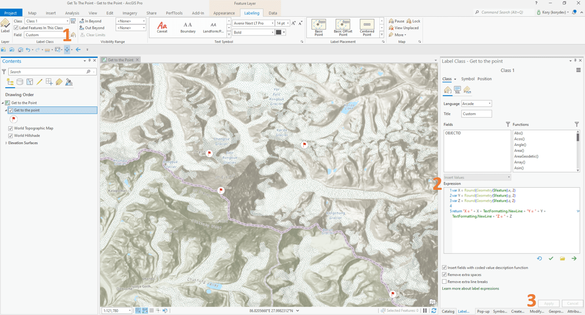Verify expression with green checkmark

click(x=551, y=259)
